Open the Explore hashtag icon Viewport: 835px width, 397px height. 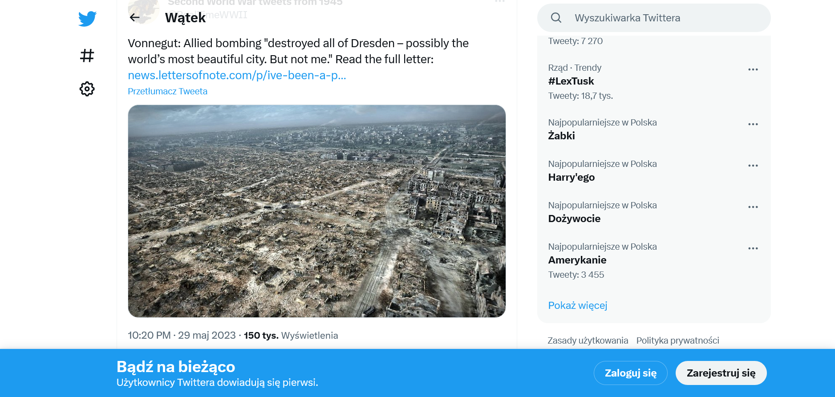click(87, 56)
